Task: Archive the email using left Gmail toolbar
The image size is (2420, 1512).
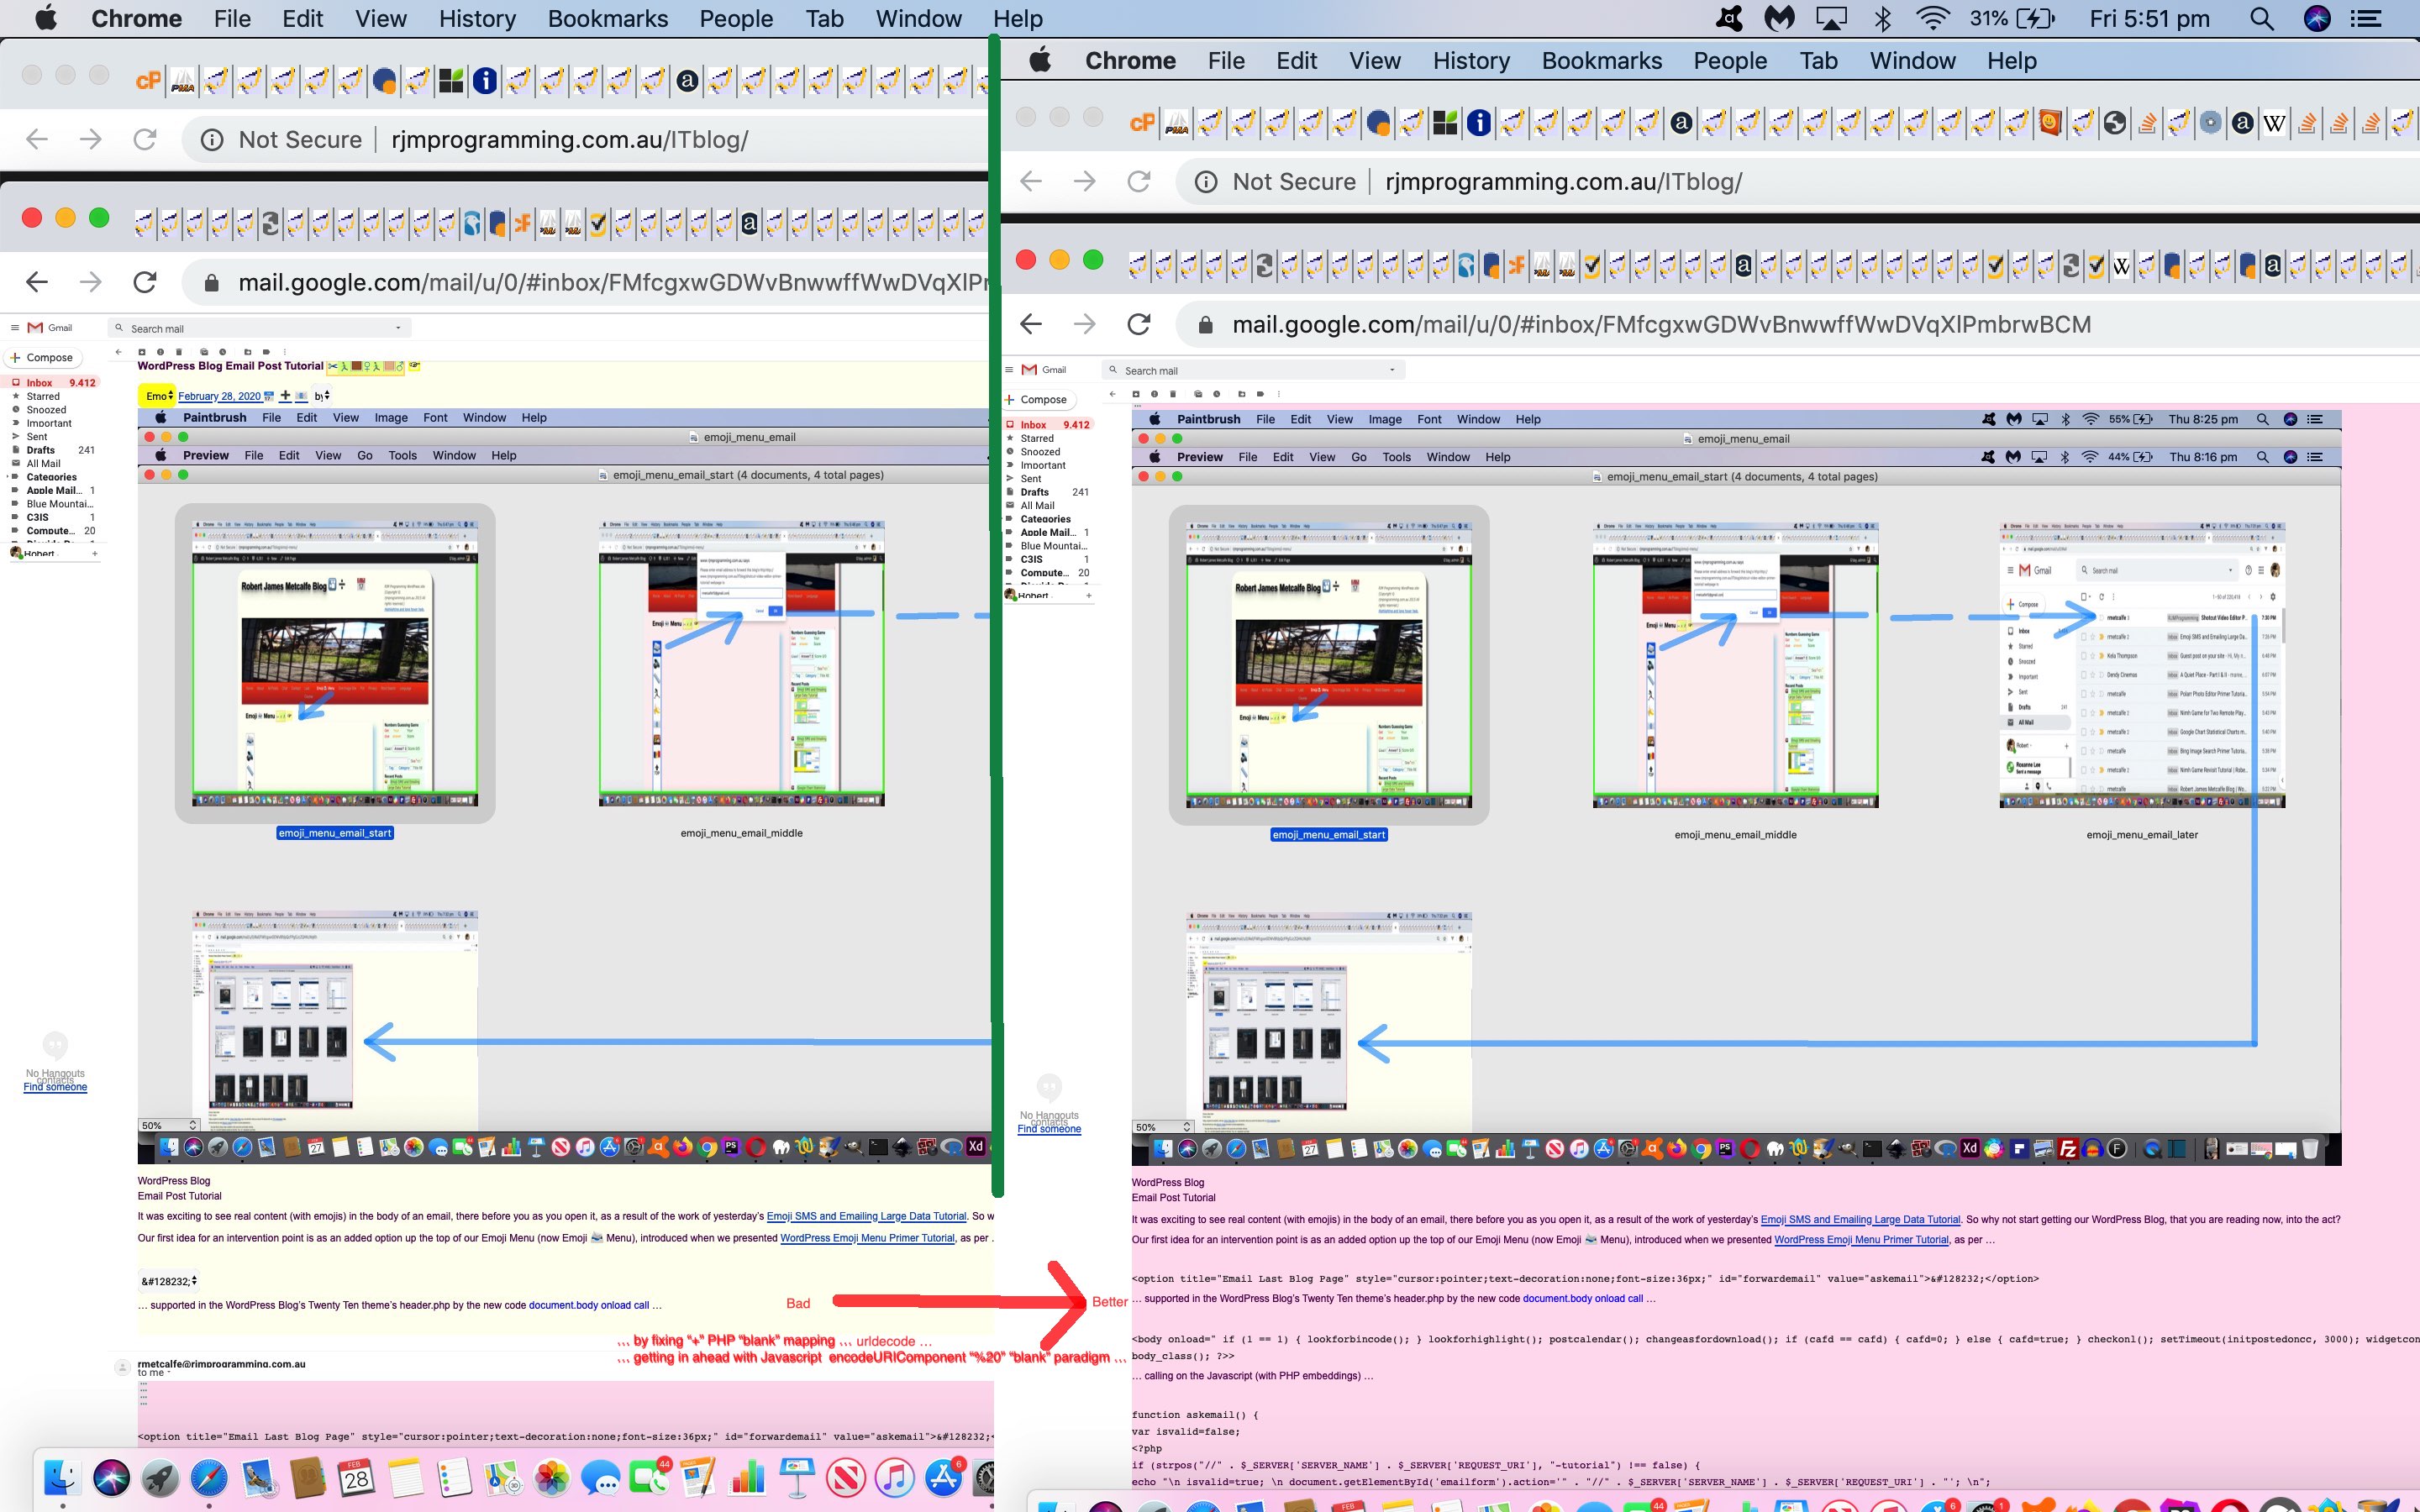Action: coord(142,352)
